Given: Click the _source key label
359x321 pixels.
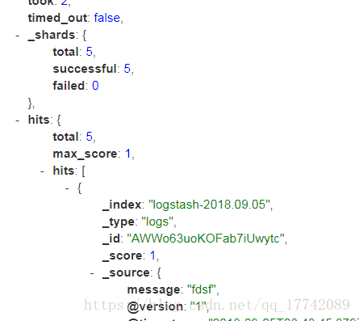Looking at the screenshot, I should pyautogui.click(x=126, y=273).
